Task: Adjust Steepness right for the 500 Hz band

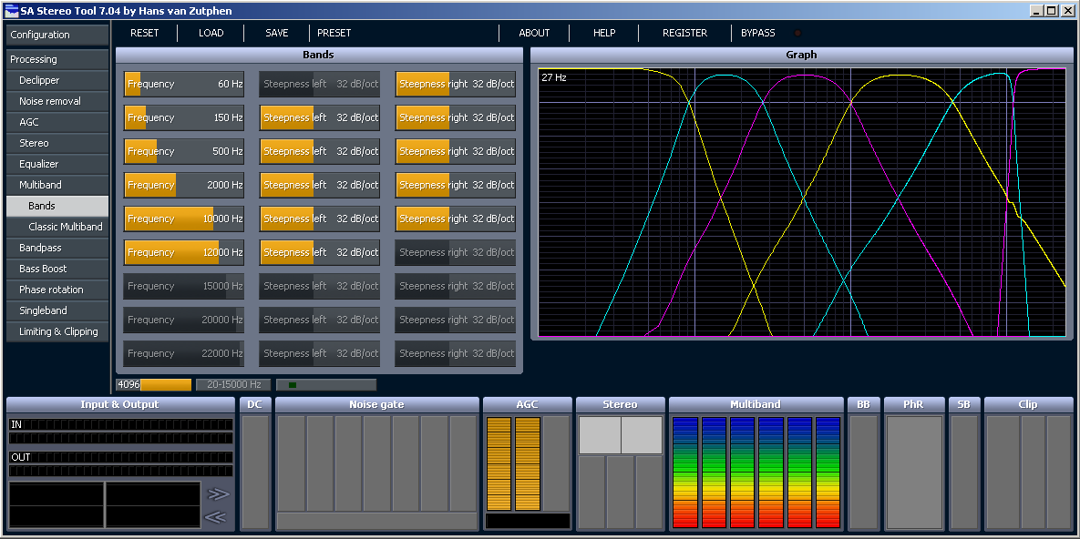Action: coord(456,151)
